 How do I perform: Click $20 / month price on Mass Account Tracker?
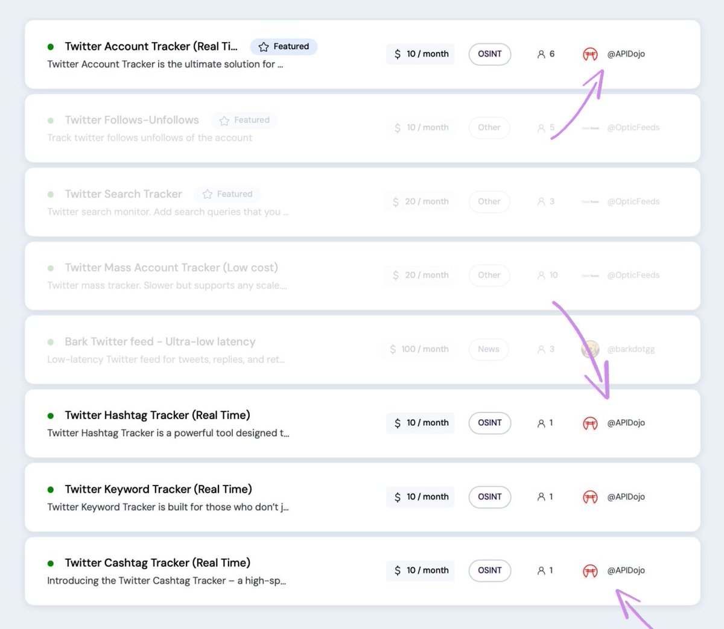[x=421, y=276]
